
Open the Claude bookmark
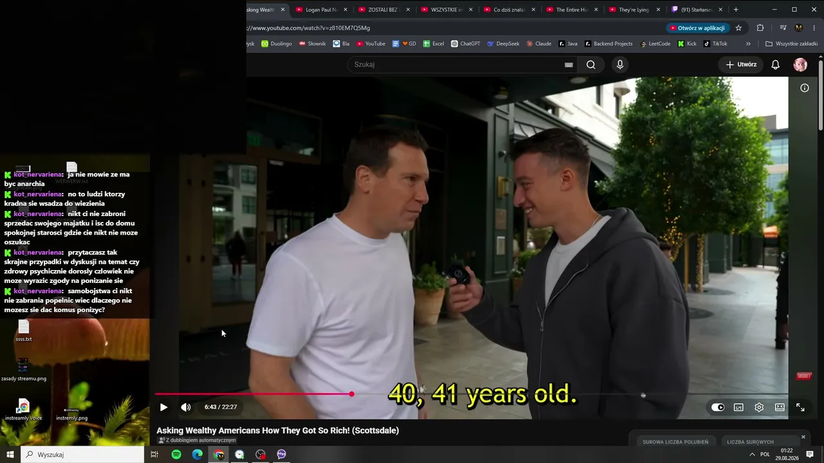pos(539,44)
